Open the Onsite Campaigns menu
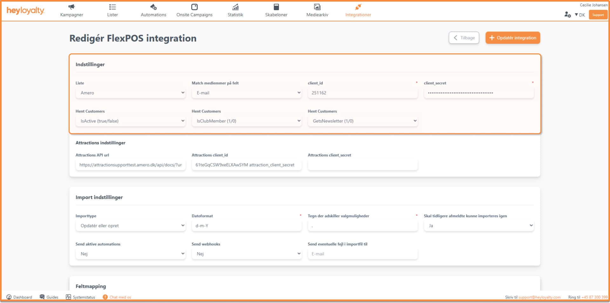This screenshot has width=610, height=303. pyautogui.click(x=194, y=10)
